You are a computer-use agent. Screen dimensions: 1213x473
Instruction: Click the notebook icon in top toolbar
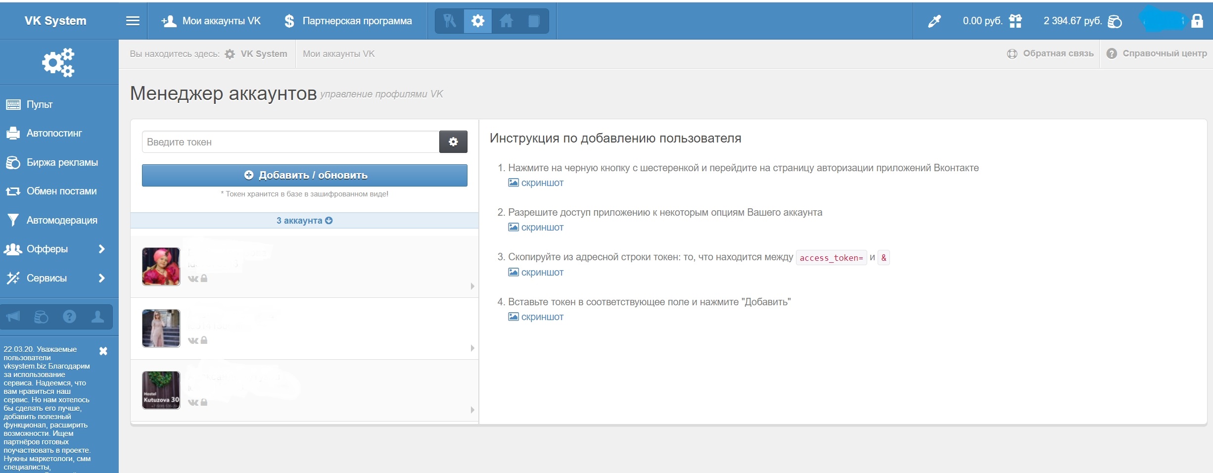tap(534, 21)
